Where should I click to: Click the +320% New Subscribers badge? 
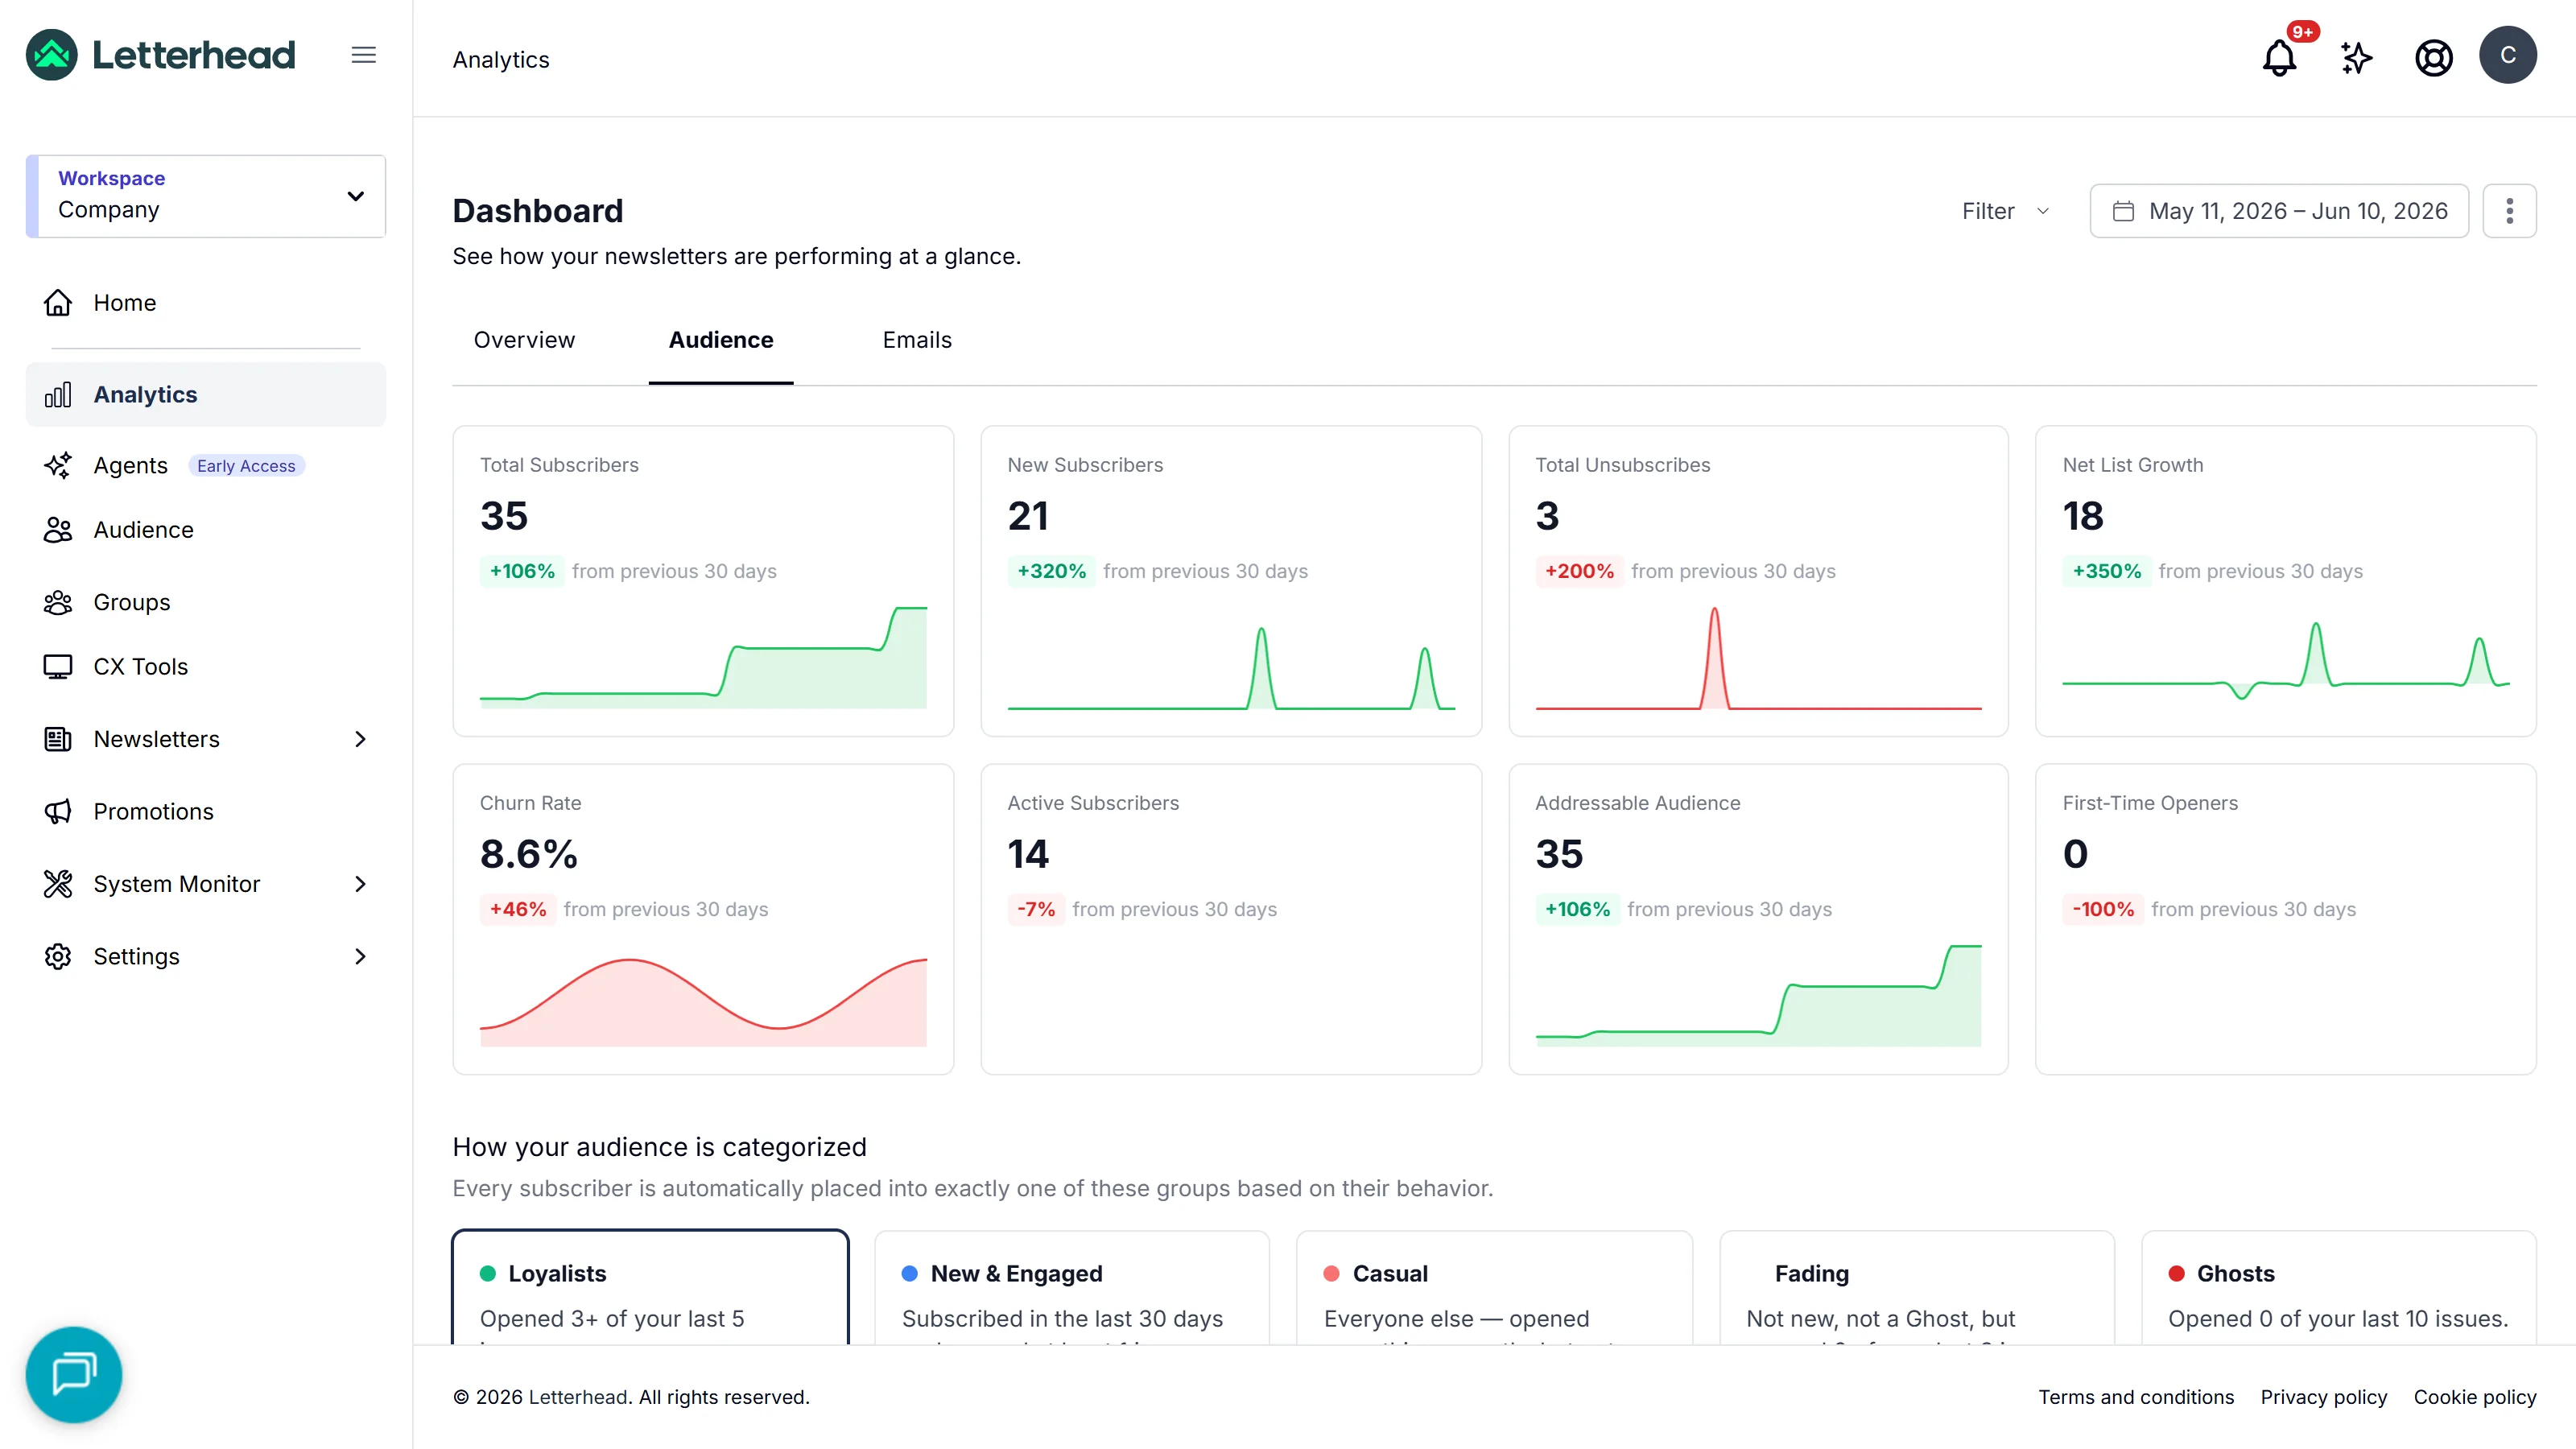(x=1051, y=571)
